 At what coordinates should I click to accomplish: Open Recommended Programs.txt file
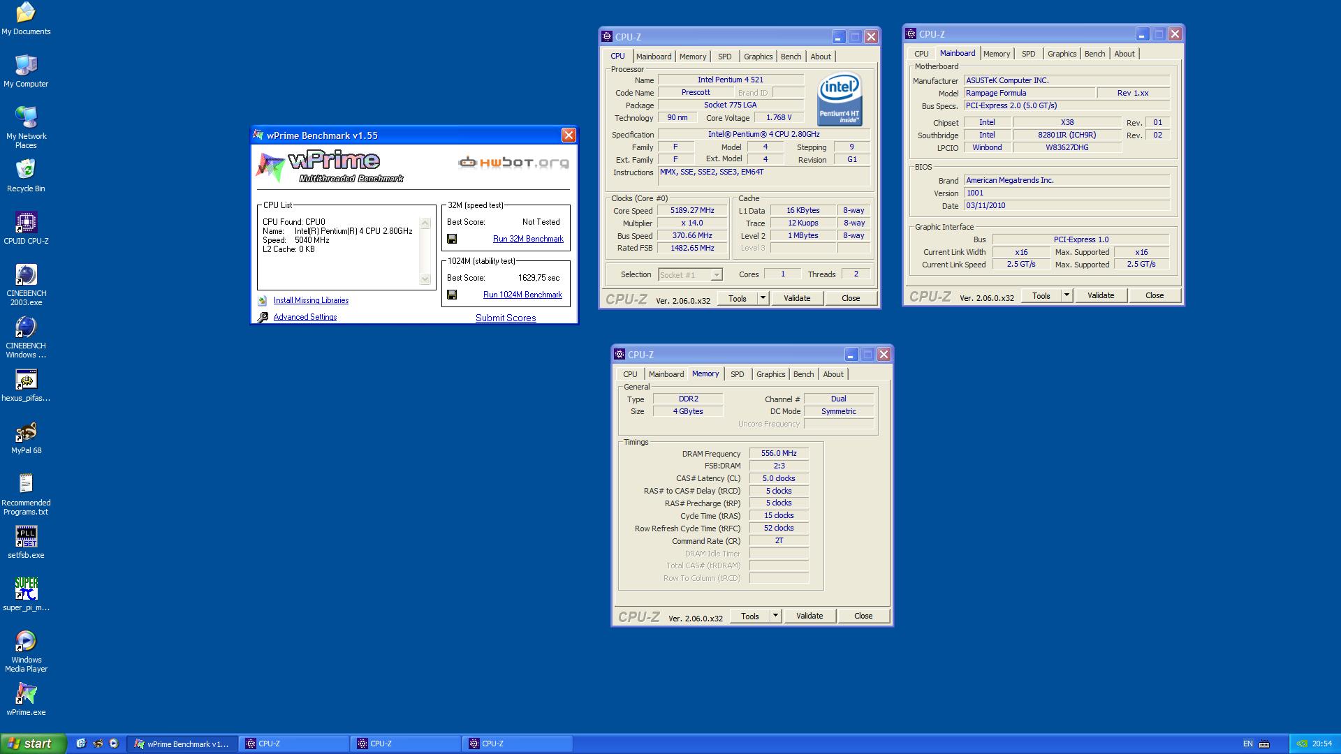(x=26, y=494)
